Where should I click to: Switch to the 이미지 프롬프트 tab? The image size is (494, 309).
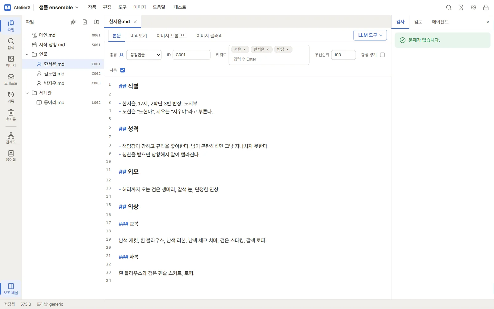click(172, 36)
